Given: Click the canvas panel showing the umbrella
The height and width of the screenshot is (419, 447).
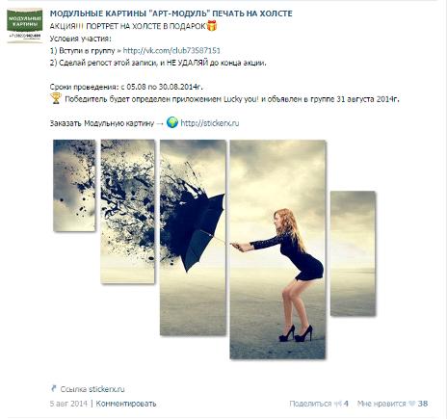Looking at the screenshot, I should click(x=193, y=237).
